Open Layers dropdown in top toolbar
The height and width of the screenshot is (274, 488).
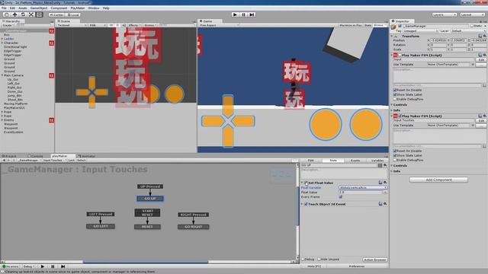click(444, 14)
